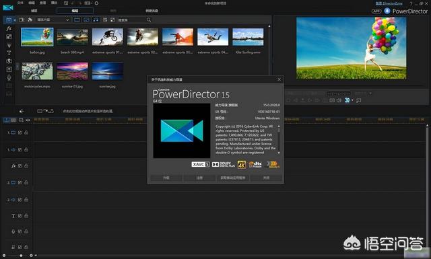Click the timeline zoom slider handle
431x259 pixels.
click(x=21, y=256)
